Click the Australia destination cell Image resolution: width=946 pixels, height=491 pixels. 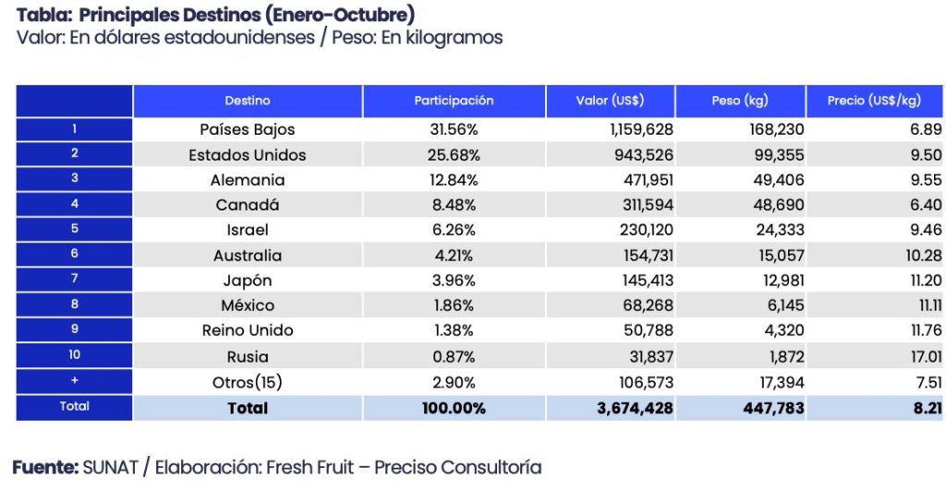coord(248,256)
